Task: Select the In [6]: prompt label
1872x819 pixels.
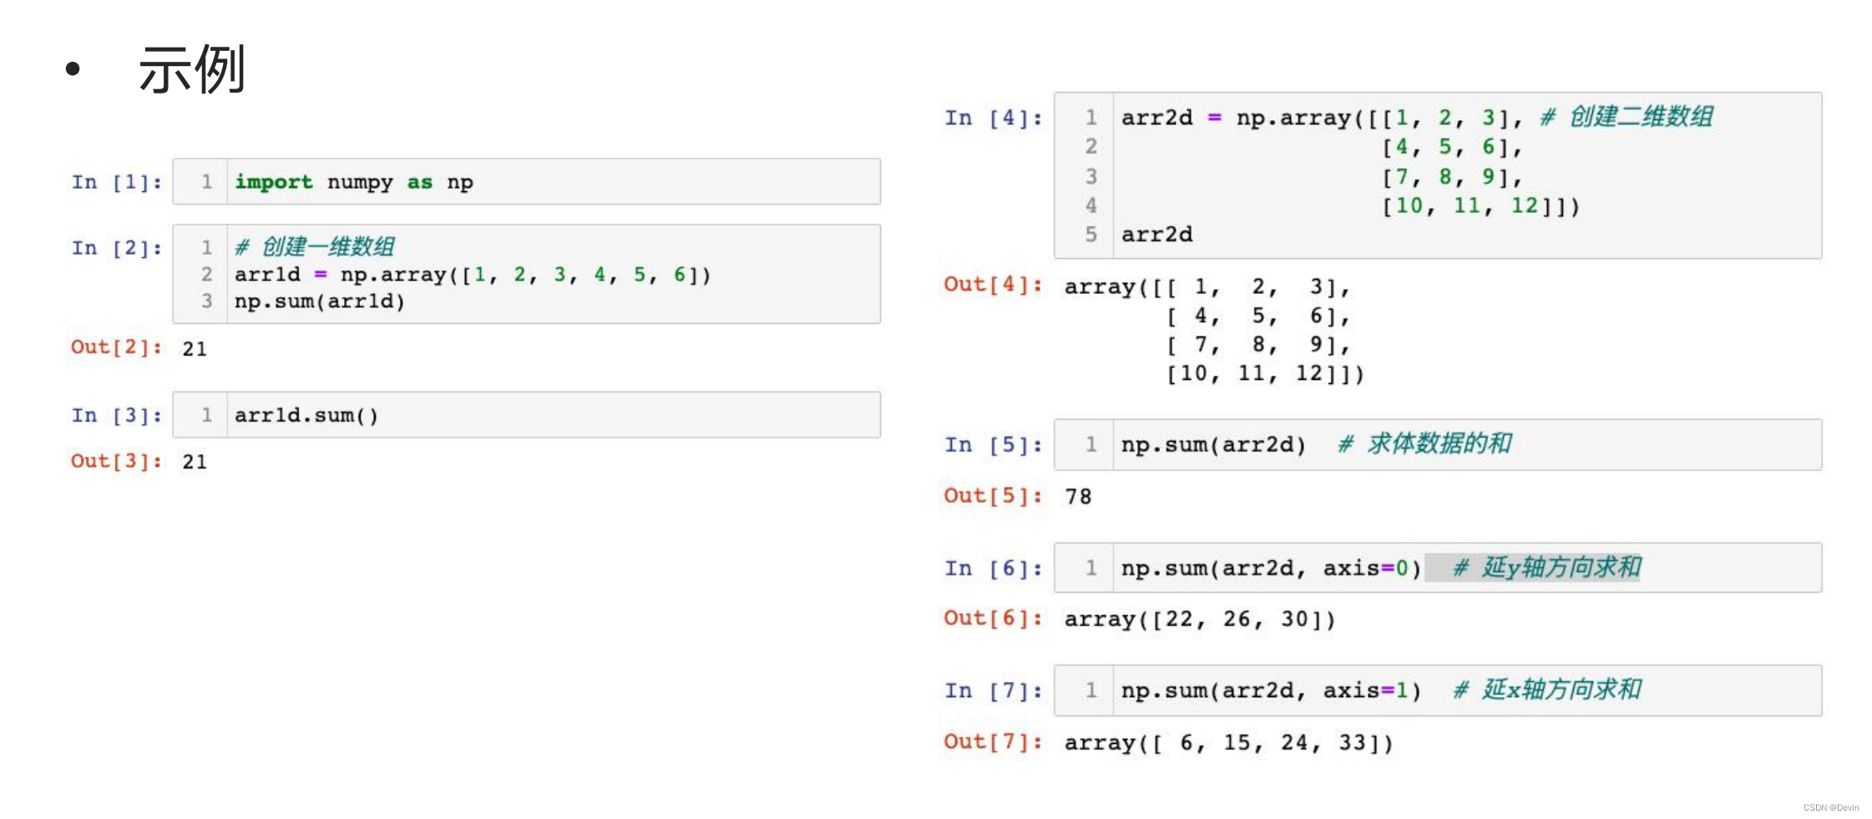Action: [x=994, y=569]
